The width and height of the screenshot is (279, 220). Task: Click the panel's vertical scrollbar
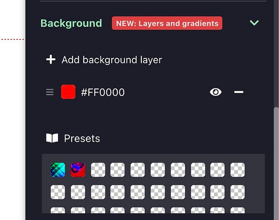coord(276,163)
